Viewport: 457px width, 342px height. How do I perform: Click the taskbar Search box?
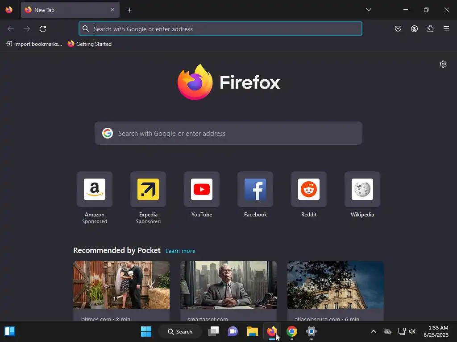point(180,331)
